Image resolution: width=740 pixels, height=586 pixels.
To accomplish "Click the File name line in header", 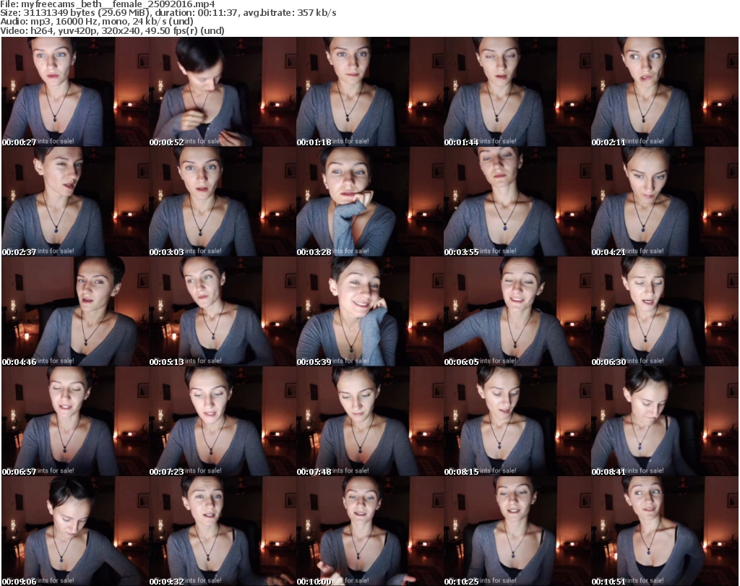I will 108,4.
